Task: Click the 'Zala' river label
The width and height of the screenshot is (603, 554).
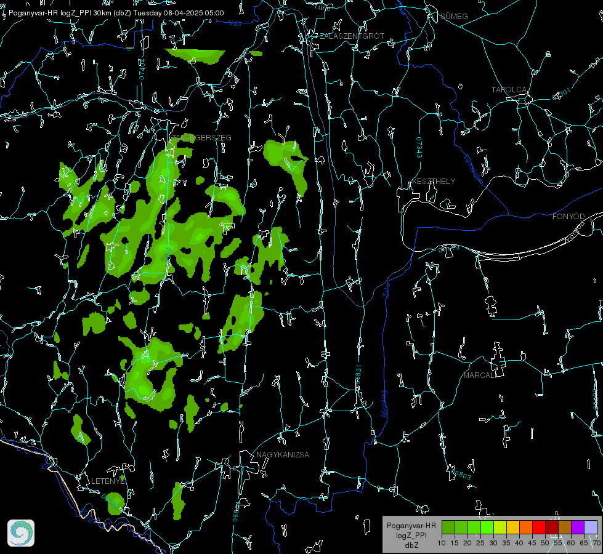Action: 386,289
